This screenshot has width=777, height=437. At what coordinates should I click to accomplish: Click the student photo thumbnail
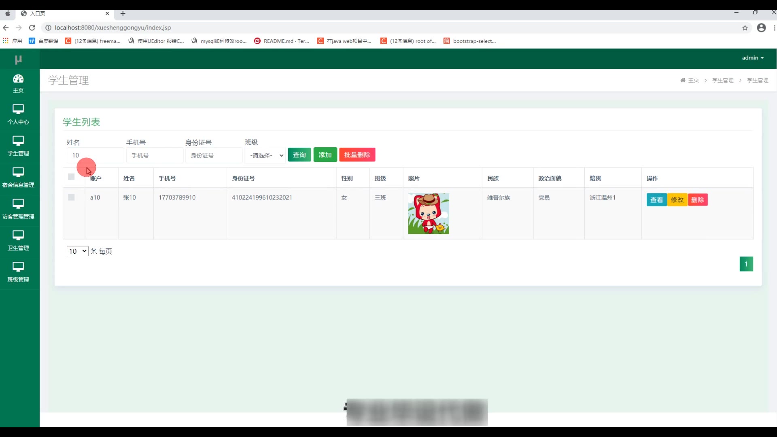428,214
